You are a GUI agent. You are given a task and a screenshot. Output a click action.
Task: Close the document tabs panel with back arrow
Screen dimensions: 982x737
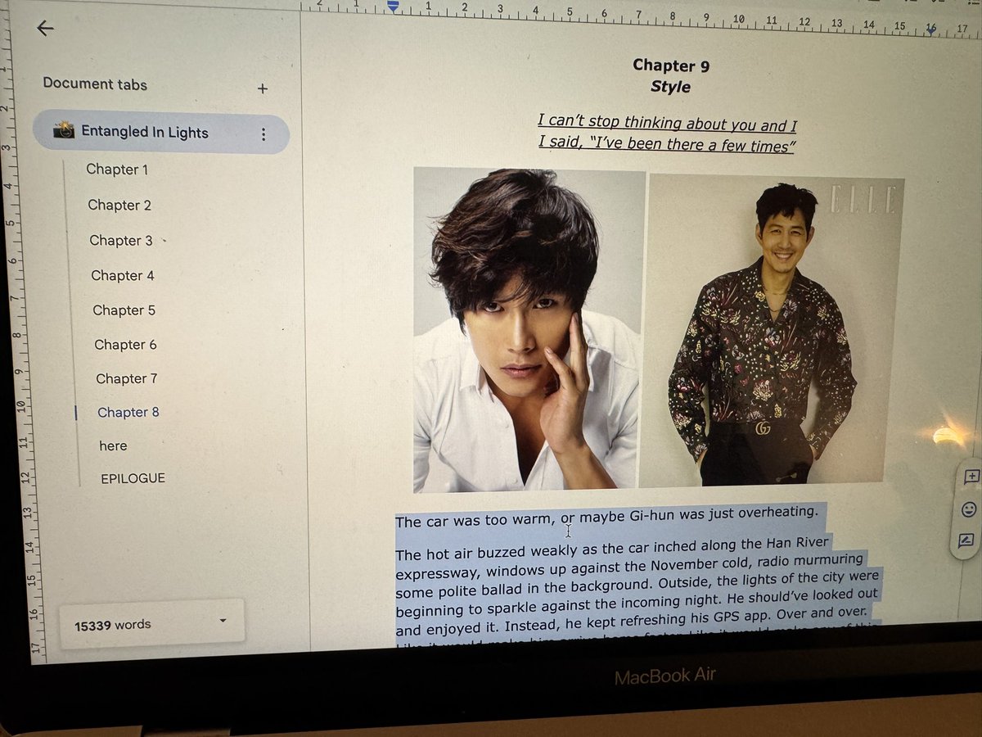pos(45,29)
